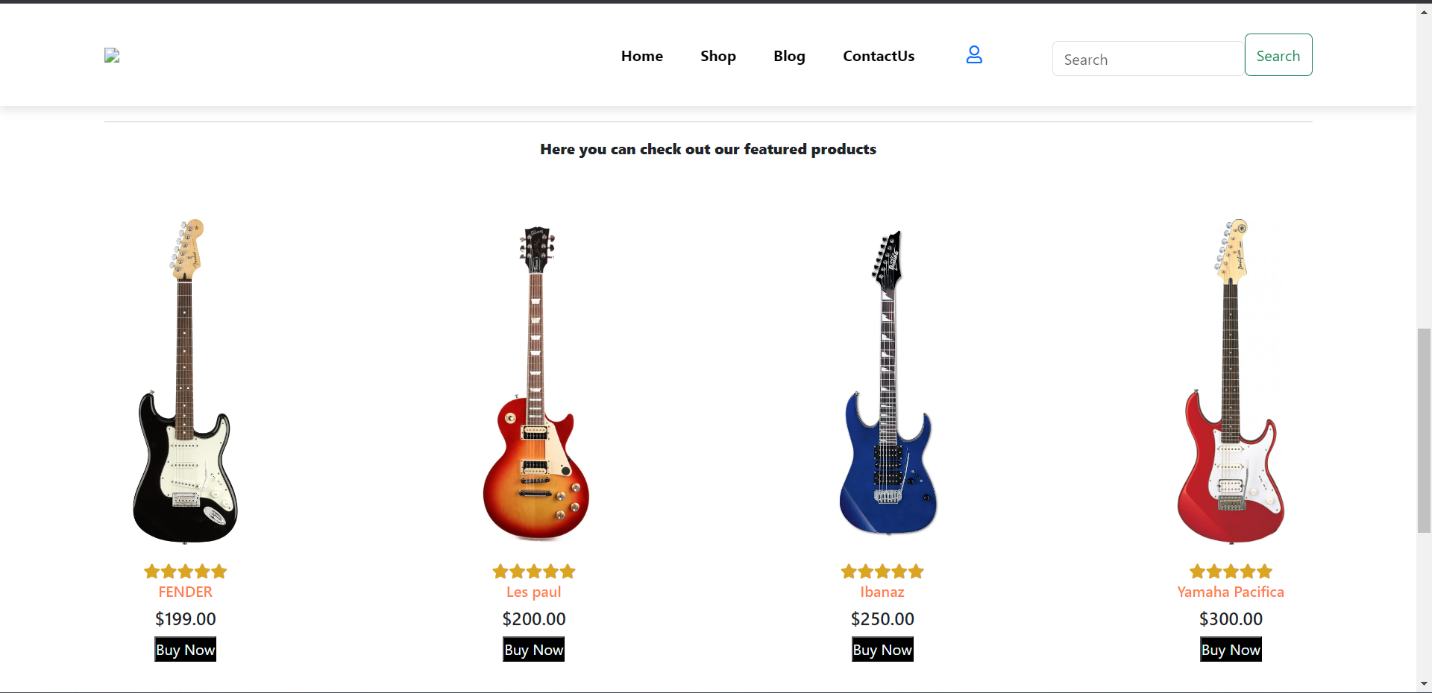This screenshot has height=693, width=1432.
Task: Navigate to ContactUs
Action: 879,56
